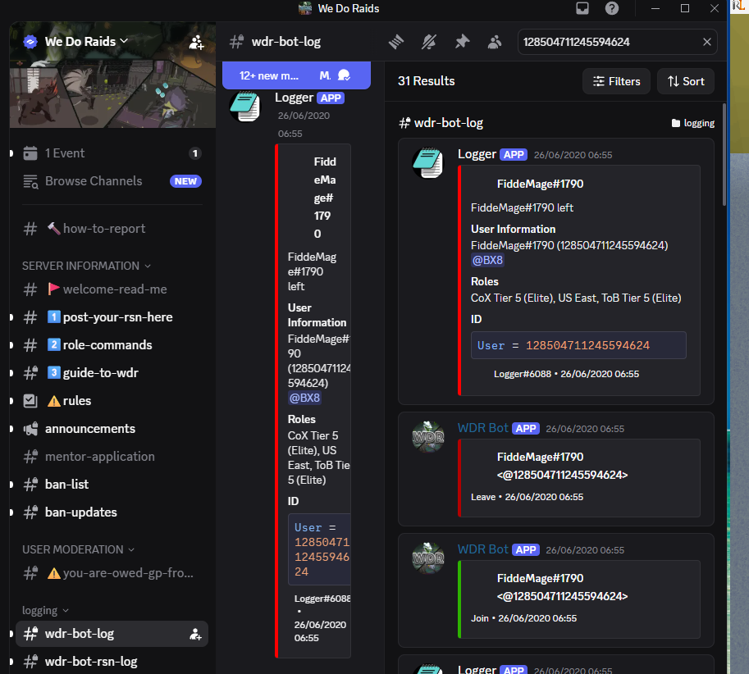Open the Help question mark icon
The height and width of the screenshot is (674, 749).
click(612, 8)
